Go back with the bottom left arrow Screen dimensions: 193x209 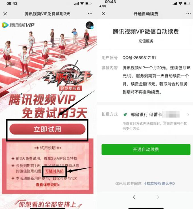[134, 197]
